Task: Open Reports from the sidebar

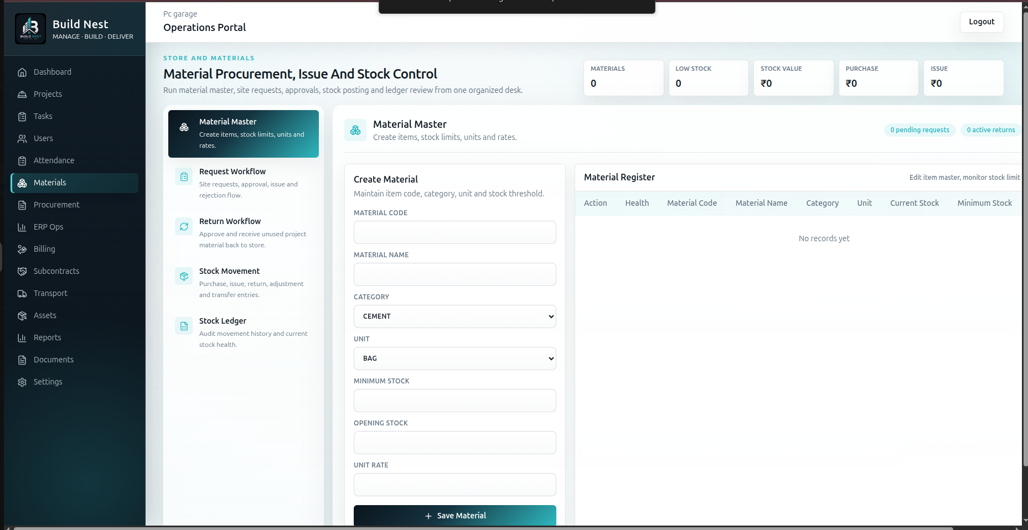Action: [x=74, y=337]
